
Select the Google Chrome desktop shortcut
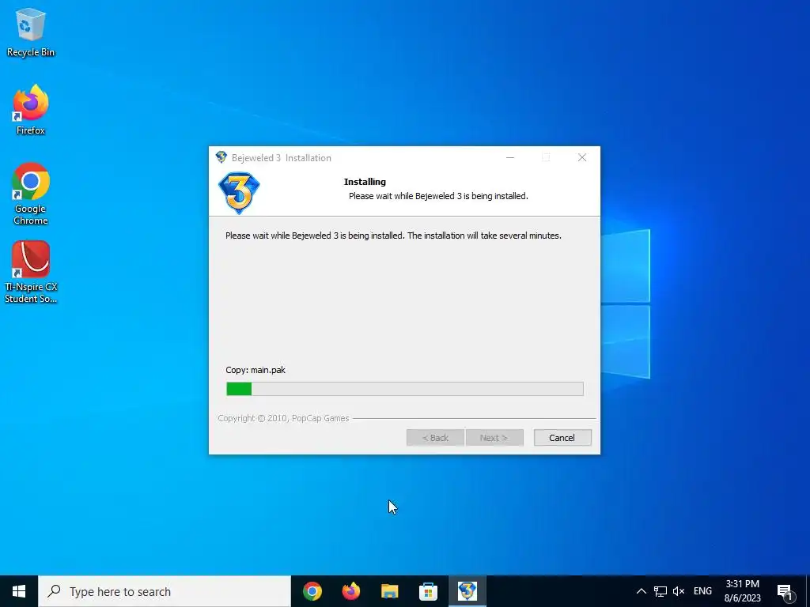31,194
